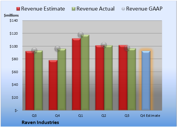Click the red Q2 revenue estimate bar
Viewport: 177px width, 127px height.
point(100,78)
